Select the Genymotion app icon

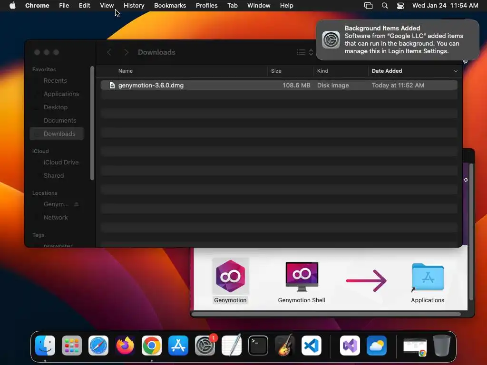pyautogui.click(x=231, y=276)
